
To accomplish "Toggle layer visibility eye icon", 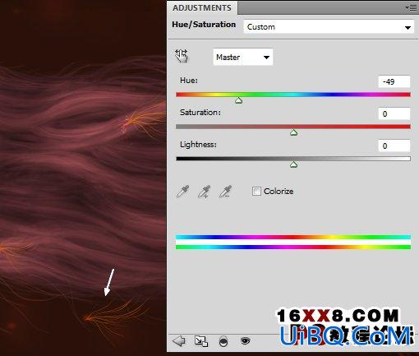I will tap(245, 340).
